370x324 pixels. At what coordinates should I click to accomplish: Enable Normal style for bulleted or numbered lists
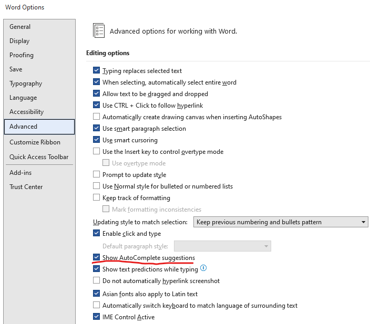point(96,186)
